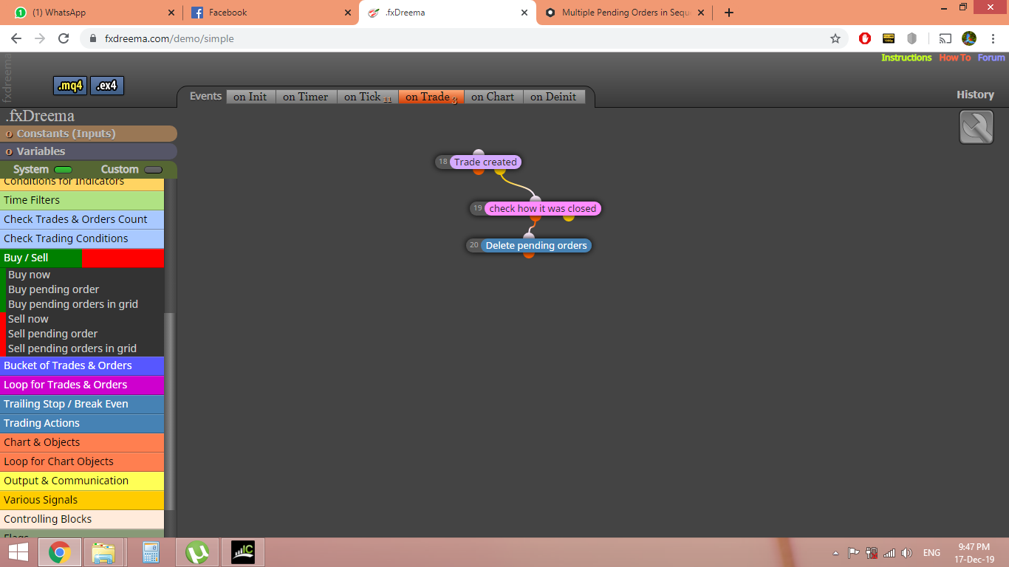1009x567 pixels.
Task: Open the History panel
Action: click(975, 94)
